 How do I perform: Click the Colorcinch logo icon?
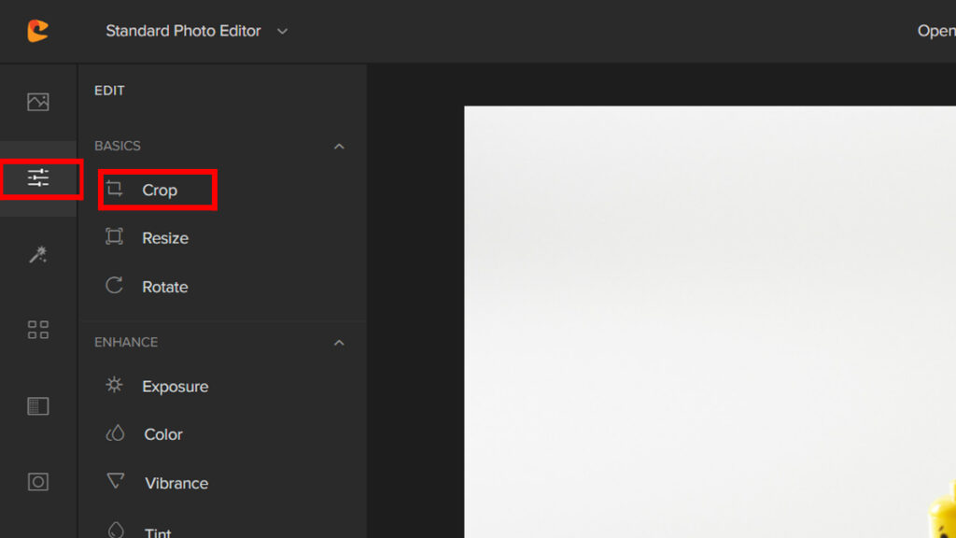pos(37,31)
